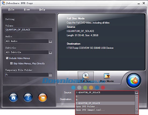Collapse the Source dropdown arrow
Viewport: 148px width, 115px height.
(x=137, y=93)
